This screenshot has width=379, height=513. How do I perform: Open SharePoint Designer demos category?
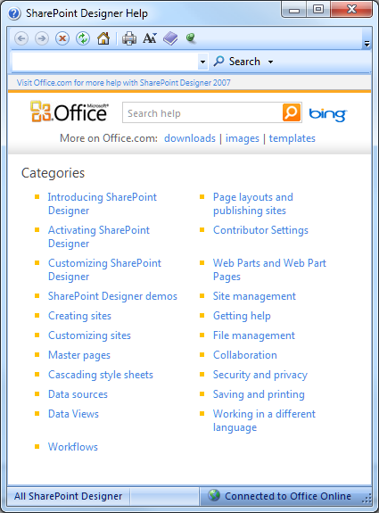[x=112, y=296]
